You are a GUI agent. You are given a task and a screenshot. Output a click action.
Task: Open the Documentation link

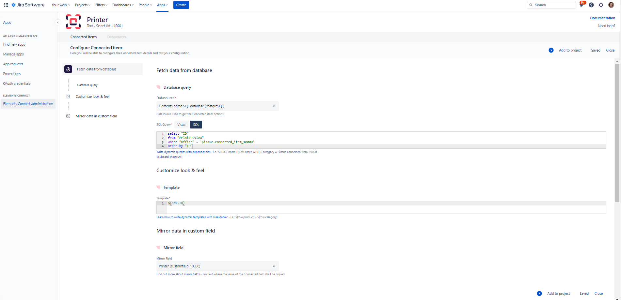point(602,18)
